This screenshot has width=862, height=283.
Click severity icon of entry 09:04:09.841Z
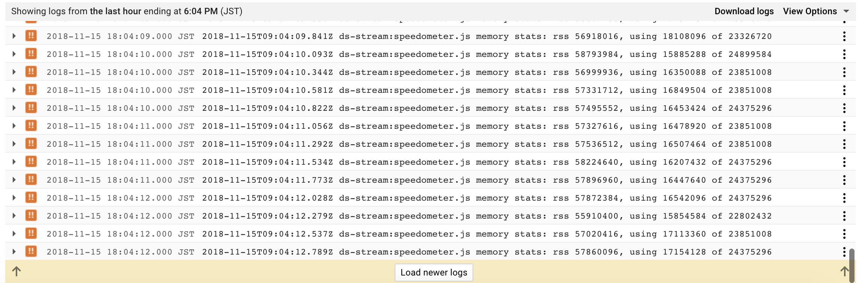click(31, 36)
